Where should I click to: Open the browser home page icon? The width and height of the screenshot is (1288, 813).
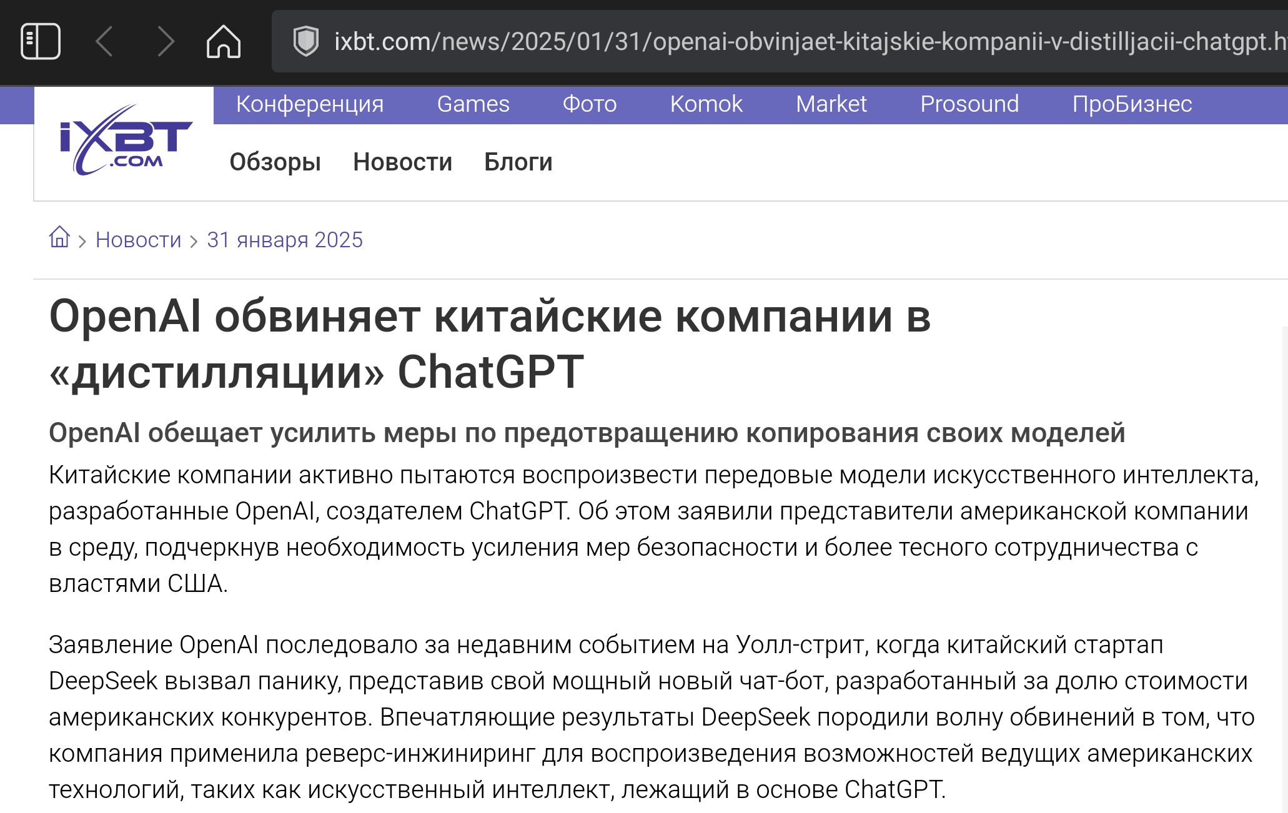click(224, 41)
